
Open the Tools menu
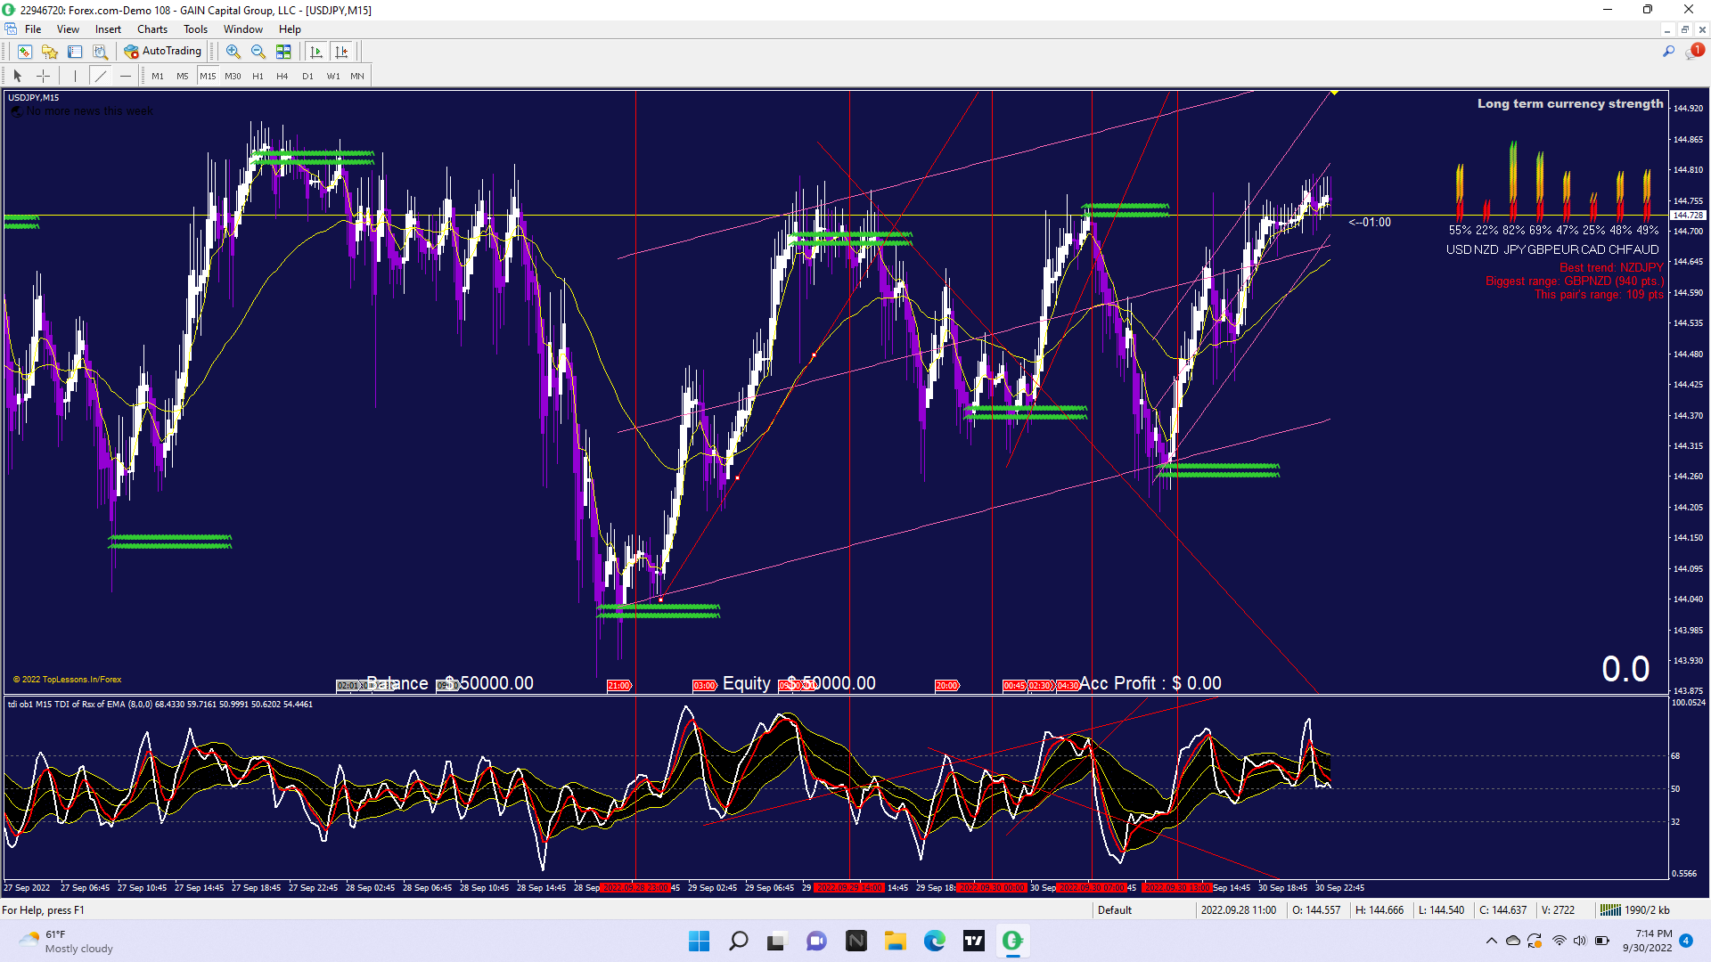[195, 29]
